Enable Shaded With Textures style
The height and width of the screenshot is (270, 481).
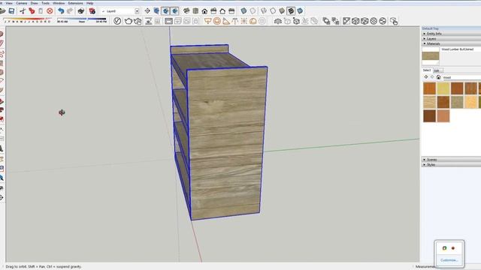(x=291, y=11)
